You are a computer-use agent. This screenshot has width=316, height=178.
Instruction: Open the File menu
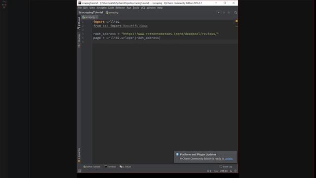tap(80, 8)
